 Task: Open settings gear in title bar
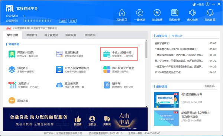[x=207, y=4]
